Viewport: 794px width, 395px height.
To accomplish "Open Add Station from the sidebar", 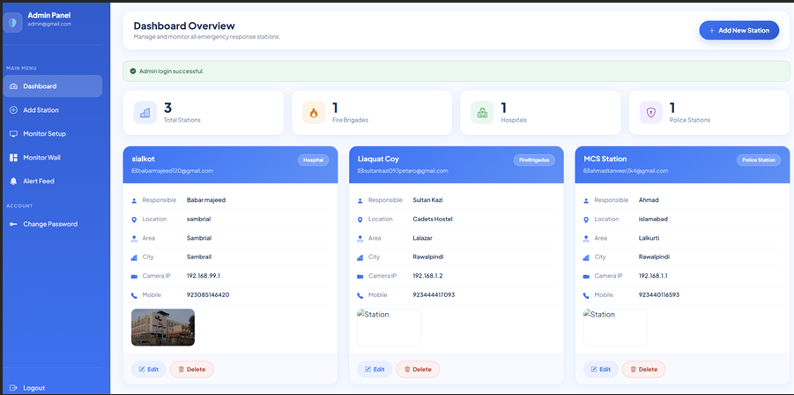I will coord(41,110).
